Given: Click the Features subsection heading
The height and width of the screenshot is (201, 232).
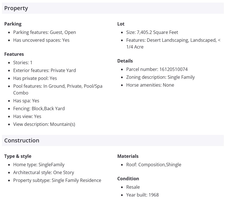Looking at the screenshot, I should click(14, 54).
